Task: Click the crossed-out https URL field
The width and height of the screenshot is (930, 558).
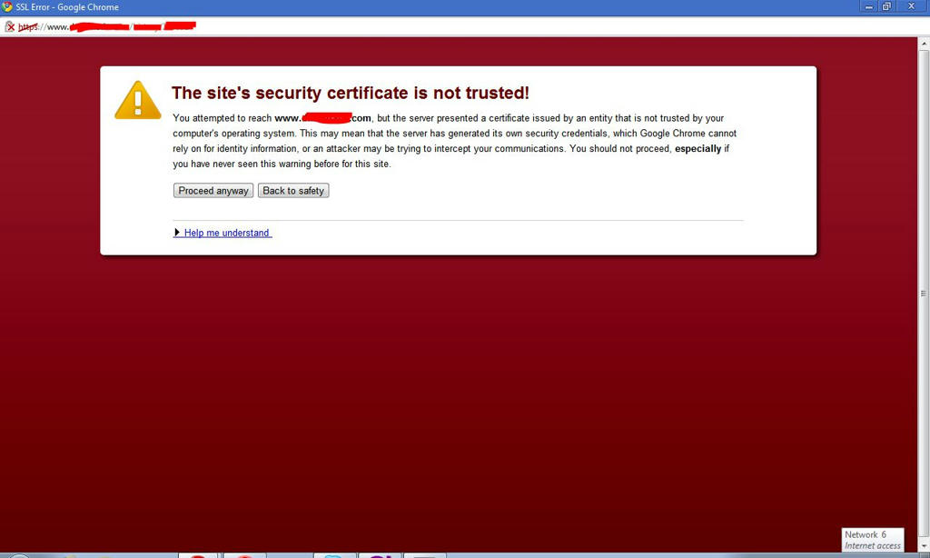Action: pyautogui.click(x=107, y=26)
